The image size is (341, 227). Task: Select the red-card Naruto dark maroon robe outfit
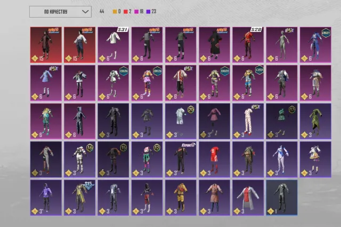click(46, 45)
